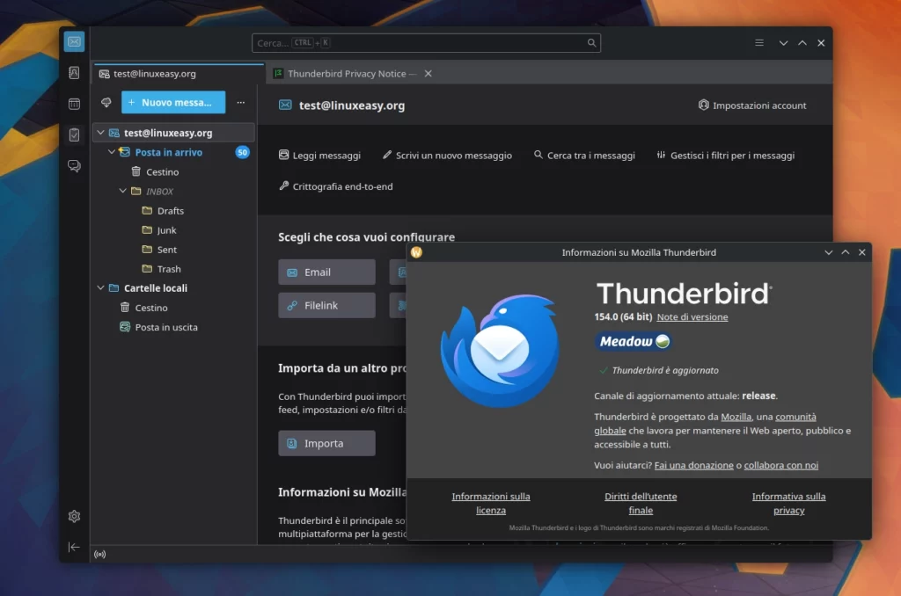Open Impostazioni account
The image size is (901, 596).
[752, 105]
